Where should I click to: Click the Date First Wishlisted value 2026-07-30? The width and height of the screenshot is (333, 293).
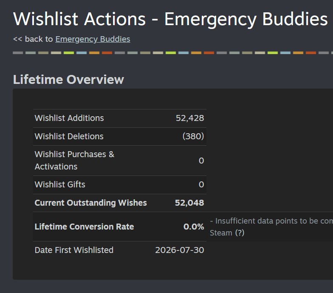[x=180, y=250]
